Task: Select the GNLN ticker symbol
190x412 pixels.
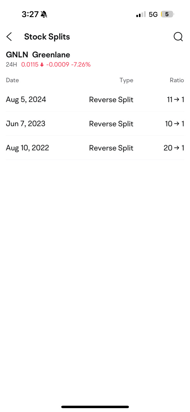Action: [x=17, y=54]
